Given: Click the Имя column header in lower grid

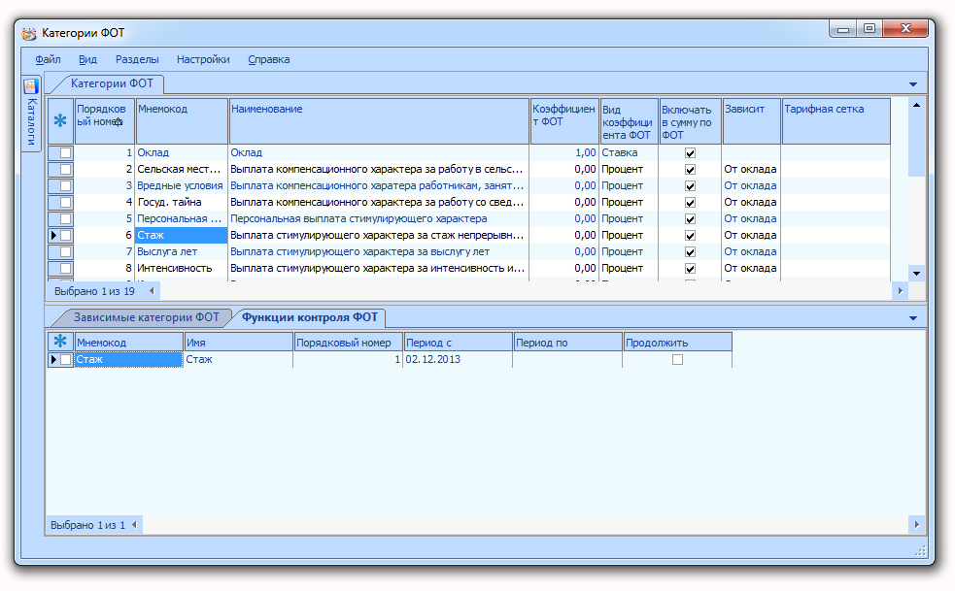Looking at the screenshot, I should click(x=238, y=342).
